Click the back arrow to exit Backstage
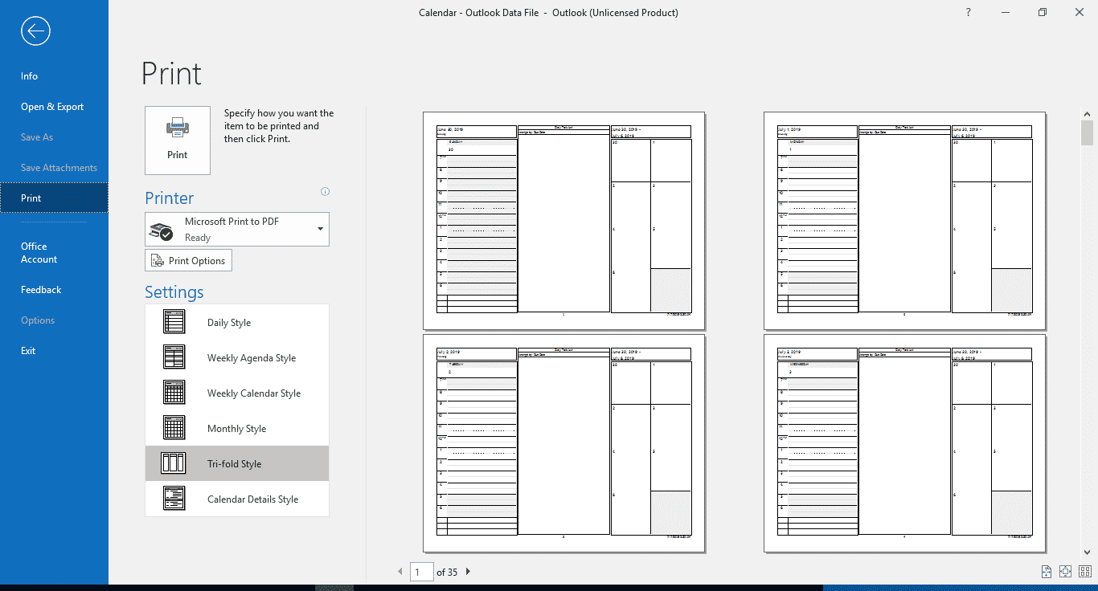The image size is (1098, 591). (x=37, y=31)
